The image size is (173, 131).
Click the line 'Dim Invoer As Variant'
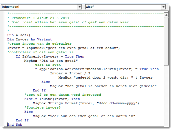pyautogui.click(x=30, y=39)
